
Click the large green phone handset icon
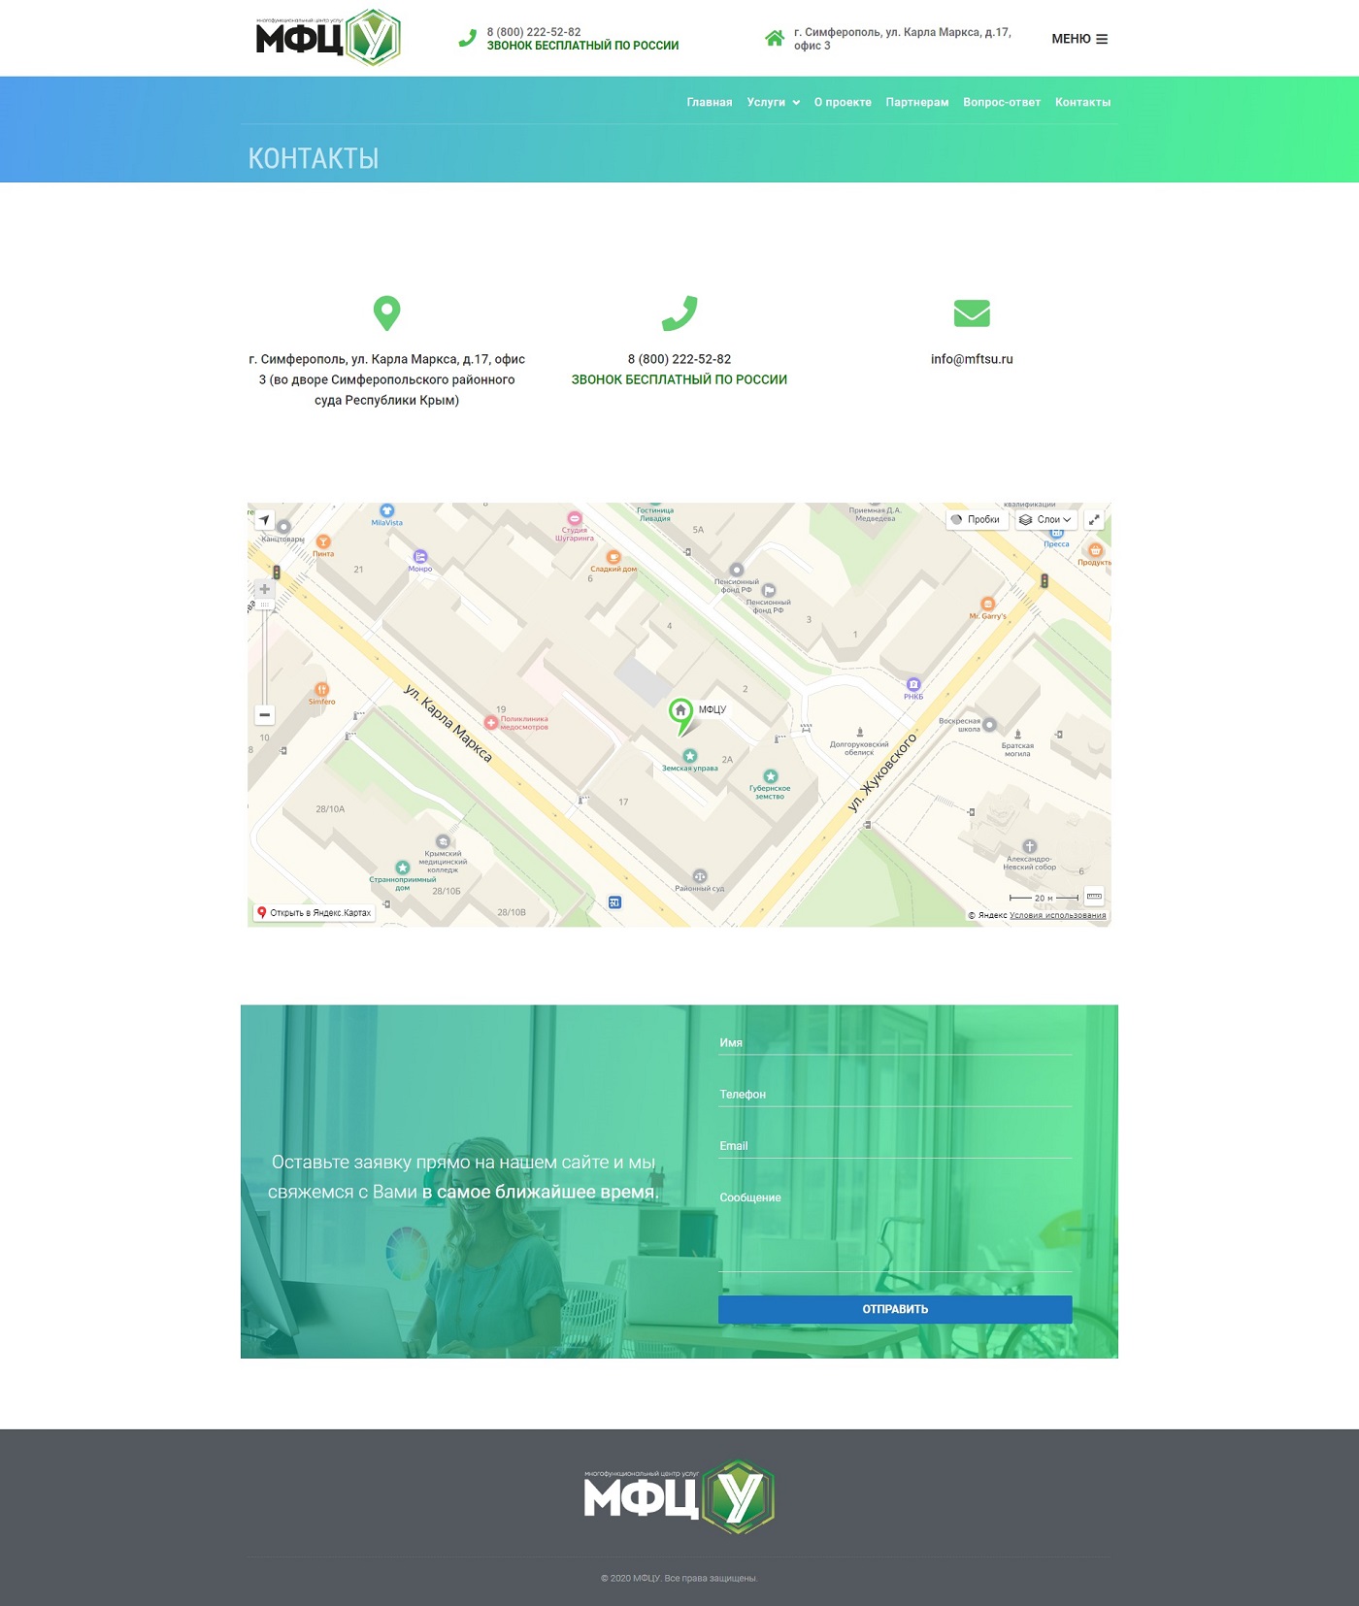[679, 313]
